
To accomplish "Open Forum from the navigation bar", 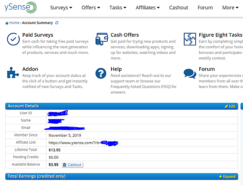I will (x=205, y=8).
